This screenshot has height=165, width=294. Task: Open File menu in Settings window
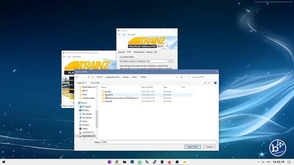tap(119, 35)
